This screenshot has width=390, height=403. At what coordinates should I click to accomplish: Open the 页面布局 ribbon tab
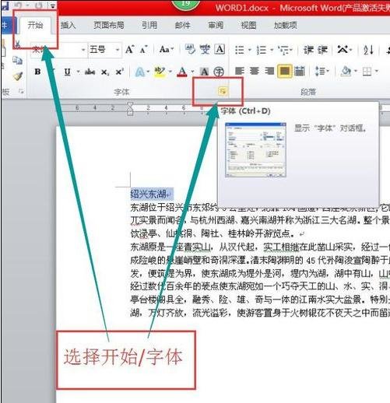pos(109,25)
